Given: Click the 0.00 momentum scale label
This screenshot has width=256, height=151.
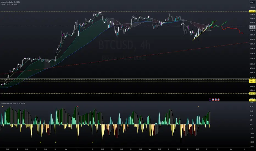Looking at the screenshot, I should 251,124.
